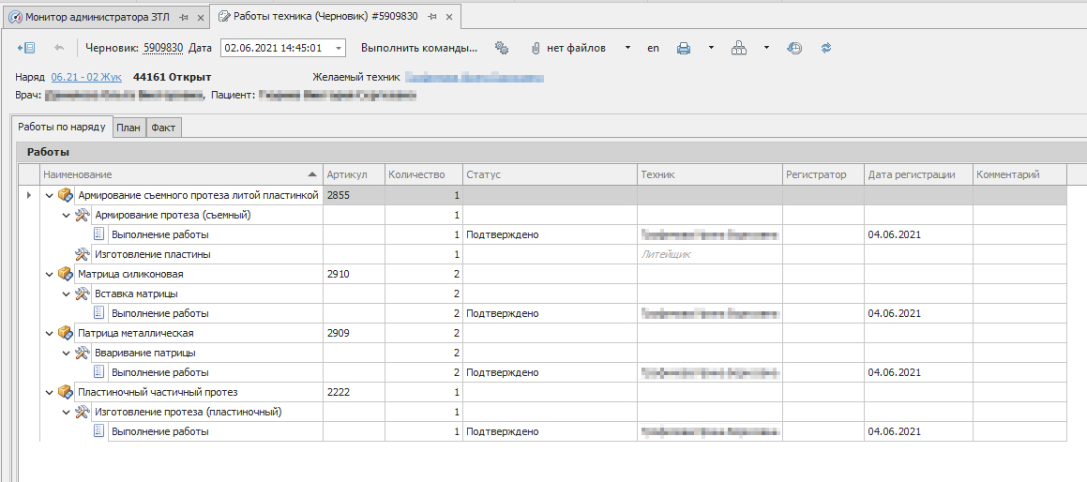Click the printer icon

[x=684, y=48]
